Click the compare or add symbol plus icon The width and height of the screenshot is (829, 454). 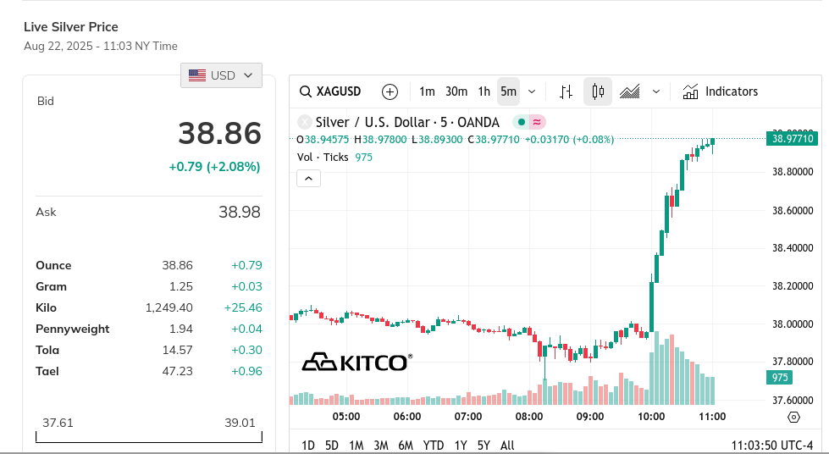pos(390,91)
